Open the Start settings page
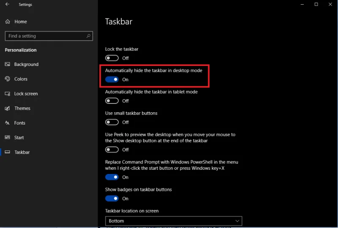 coord(49,138)
